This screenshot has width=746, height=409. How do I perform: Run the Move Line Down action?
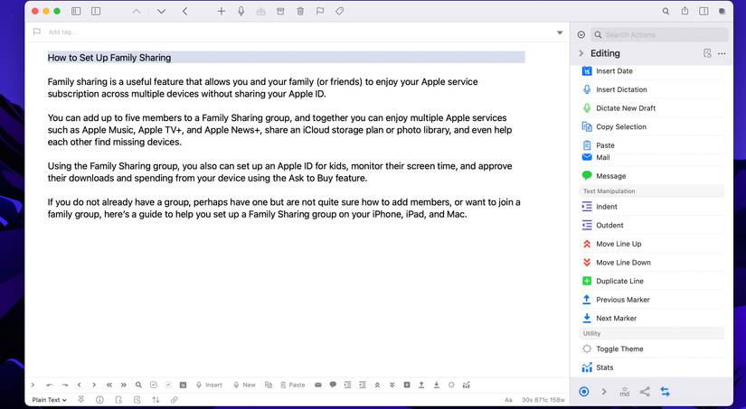[652, 262]
